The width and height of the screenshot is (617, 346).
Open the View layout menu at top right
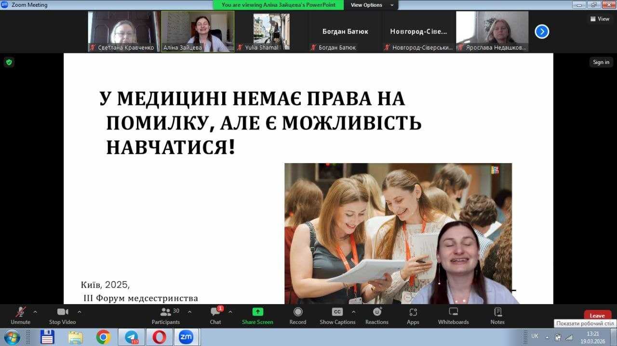click(x=600, y=19)
